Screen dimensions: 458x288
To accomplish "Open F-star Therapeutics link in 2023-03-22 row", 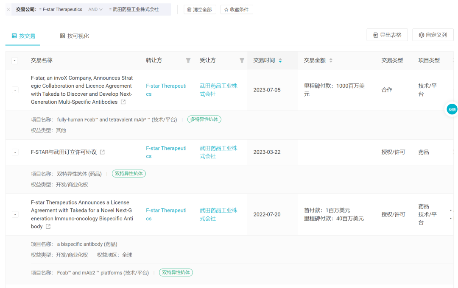I will coord(166,152).
